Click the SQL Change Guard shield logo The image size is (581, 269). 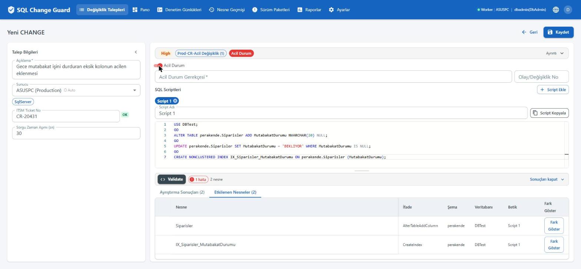[x=11, y=10]
